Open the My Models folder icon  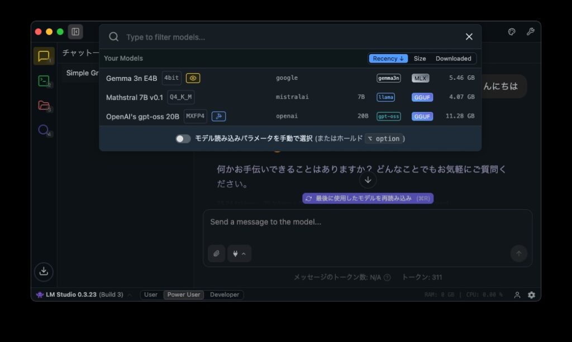(x=44, y=105)
